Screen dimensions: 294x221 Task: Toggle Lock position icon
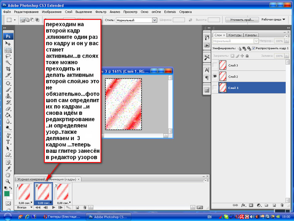pos(242,56)
